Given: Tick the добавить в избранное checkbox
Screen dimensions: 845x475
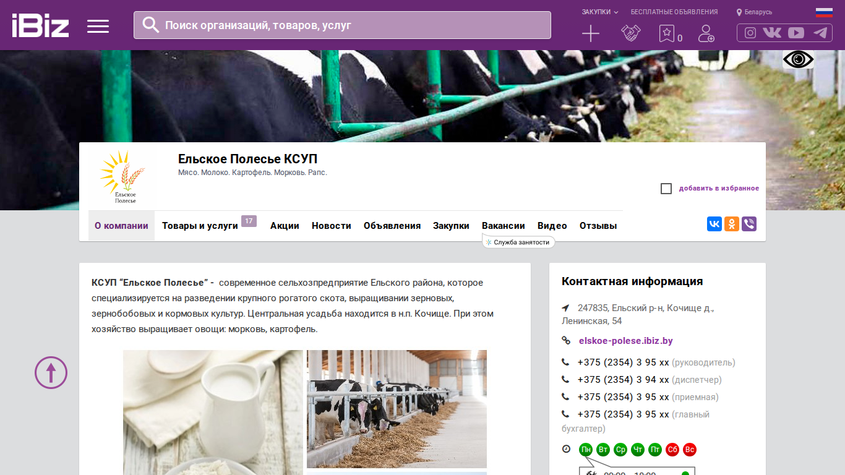Looking at the screenshot, I should [666, 189].
